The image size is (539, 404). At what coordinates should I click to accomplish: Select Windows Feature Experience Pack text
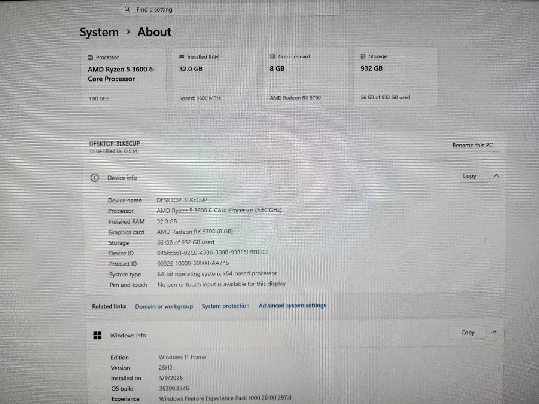click(225, 398)
